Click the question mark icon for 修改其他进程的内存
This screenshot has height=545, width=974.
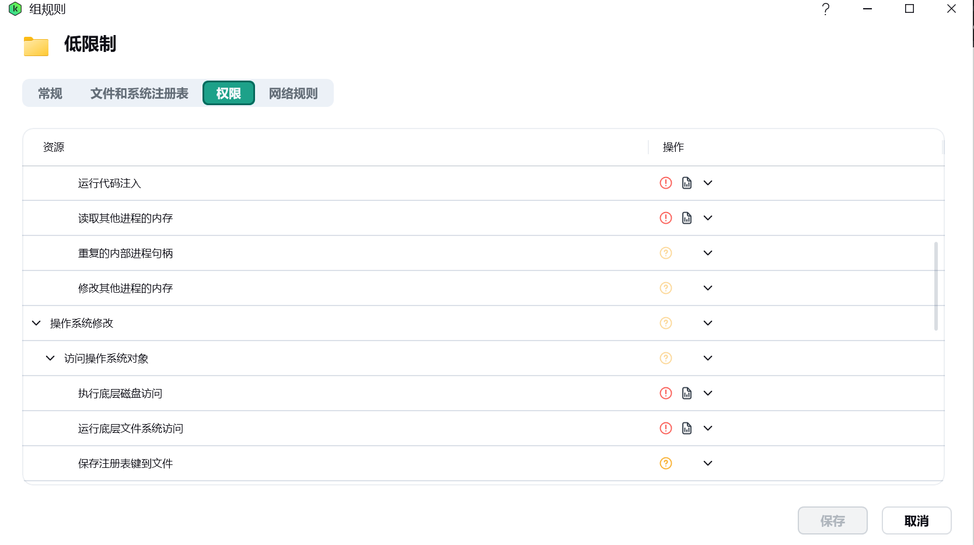click(666, 288)
